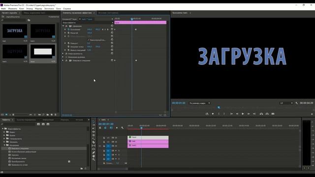The image size is (315, 177).
Task: Open playback resolution 1/2 dropdown
Action: click(286, 103)
